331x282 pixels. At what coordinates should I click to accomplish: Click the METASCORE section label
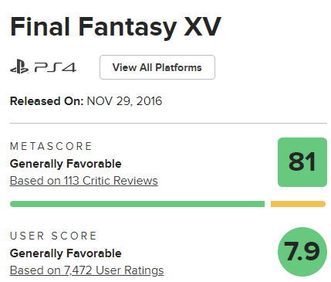pyautogui.click(x=51, y=146)
